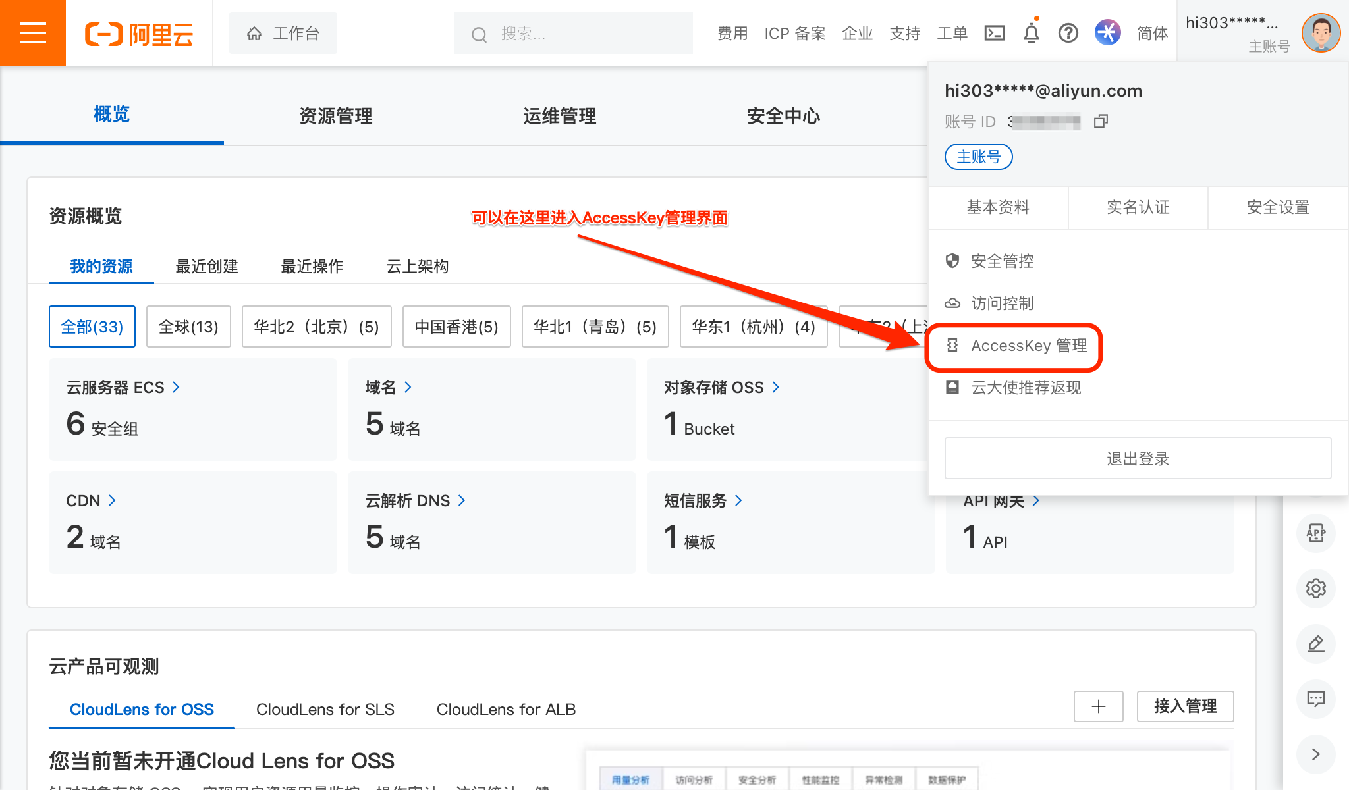Click the Alibaba Cloud logo

point(139,34)
